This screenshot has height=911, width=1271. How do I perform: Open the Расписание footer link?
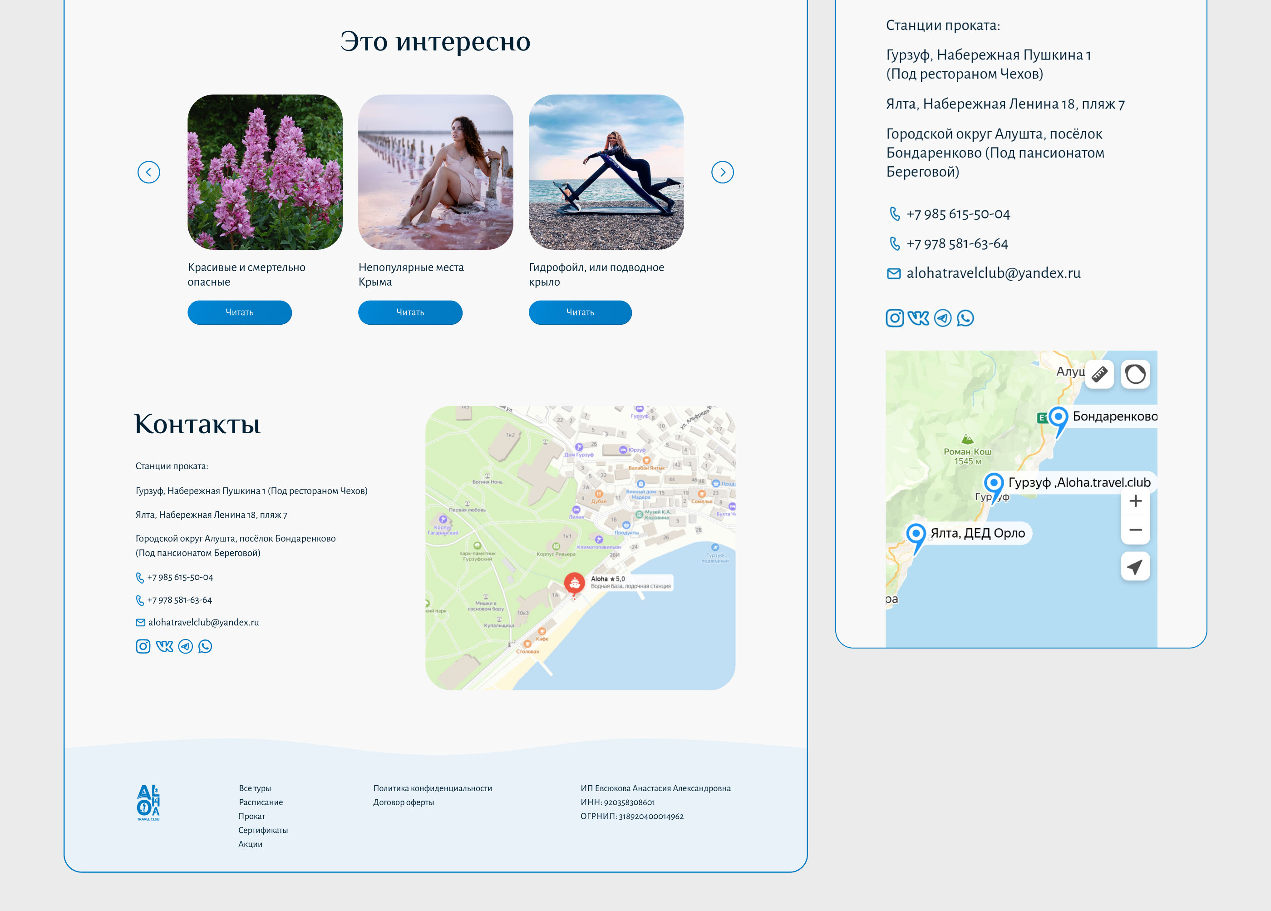261,802
